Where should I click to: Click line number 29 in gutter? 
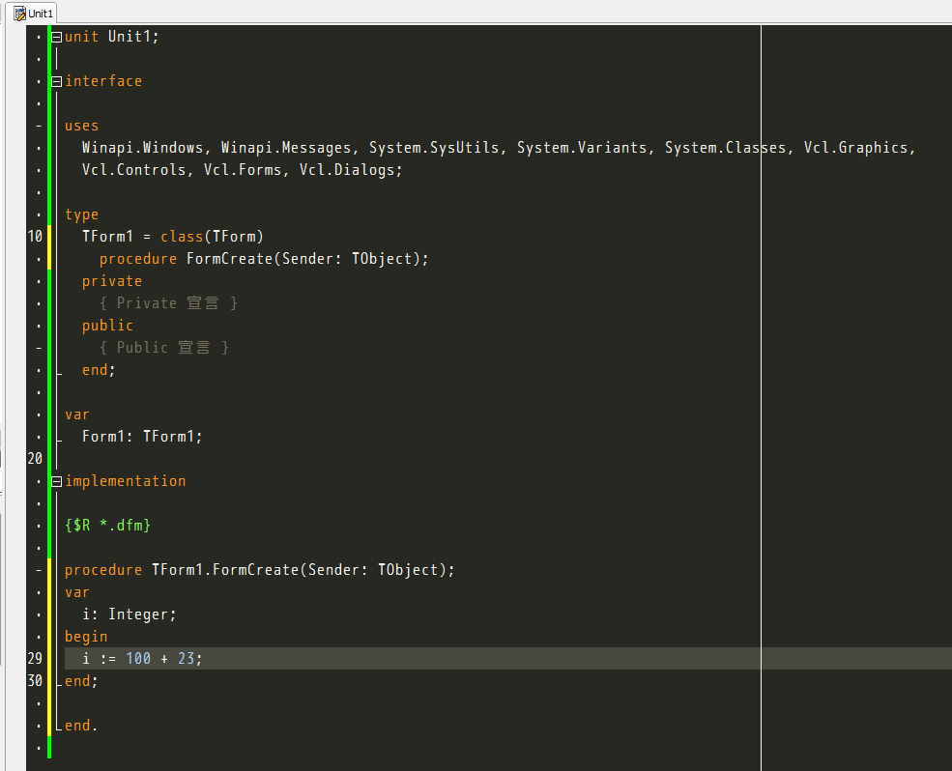[35, 659]
